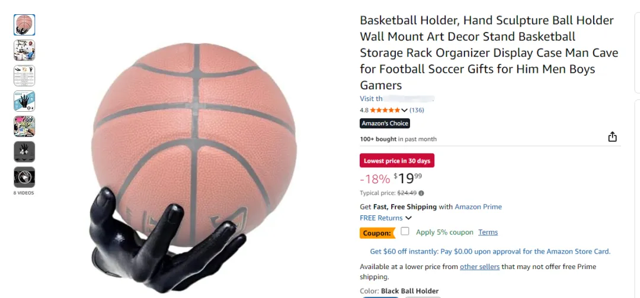Select the teal hand illustration thumbnail
Screen dimensions: 640x298
tap(24, 101)
